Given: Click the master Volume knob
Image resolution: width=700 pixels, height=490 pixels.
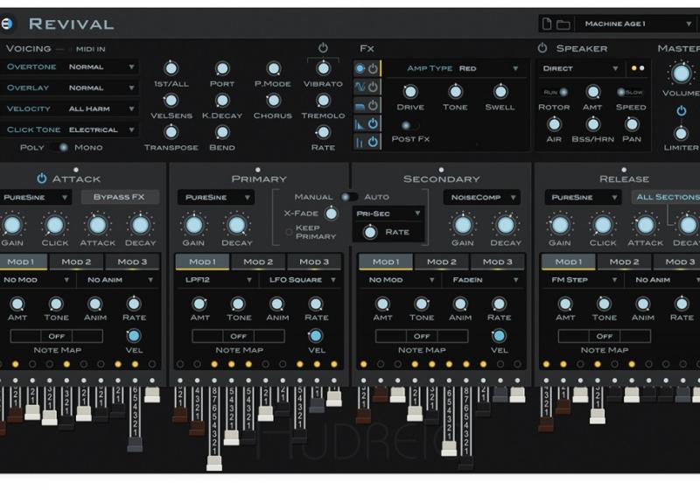Looking at the screenshot, I should pos(681,73).
